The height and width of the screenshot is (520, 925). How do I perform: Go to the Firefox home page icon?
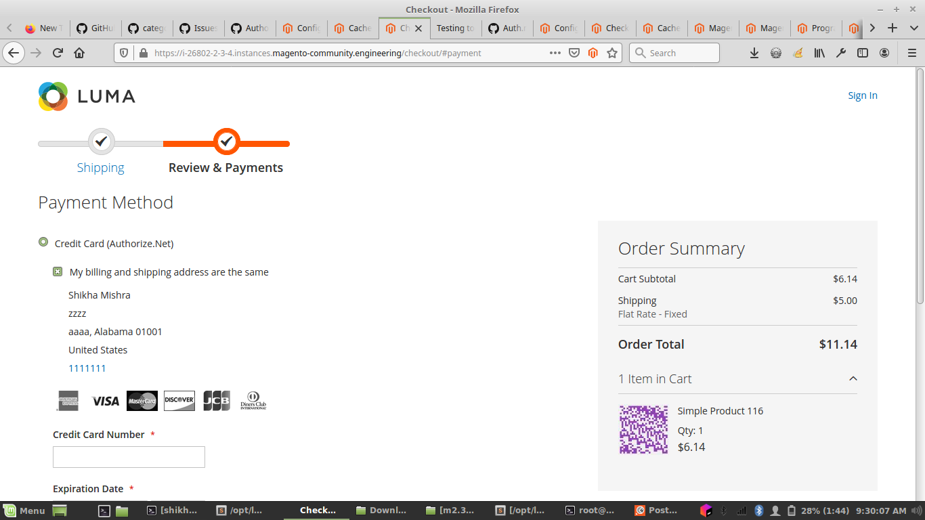pyautogui.click(x=79, y=53)
